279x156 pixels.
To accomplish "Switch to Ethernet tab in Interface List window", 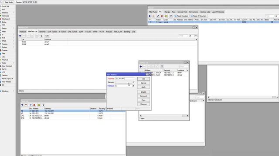I will click(42, 32).
